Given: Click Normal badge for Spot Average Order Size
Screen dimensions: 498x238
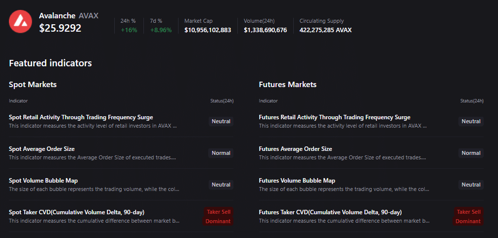Looking at the screenshot, I should point(221,153).
